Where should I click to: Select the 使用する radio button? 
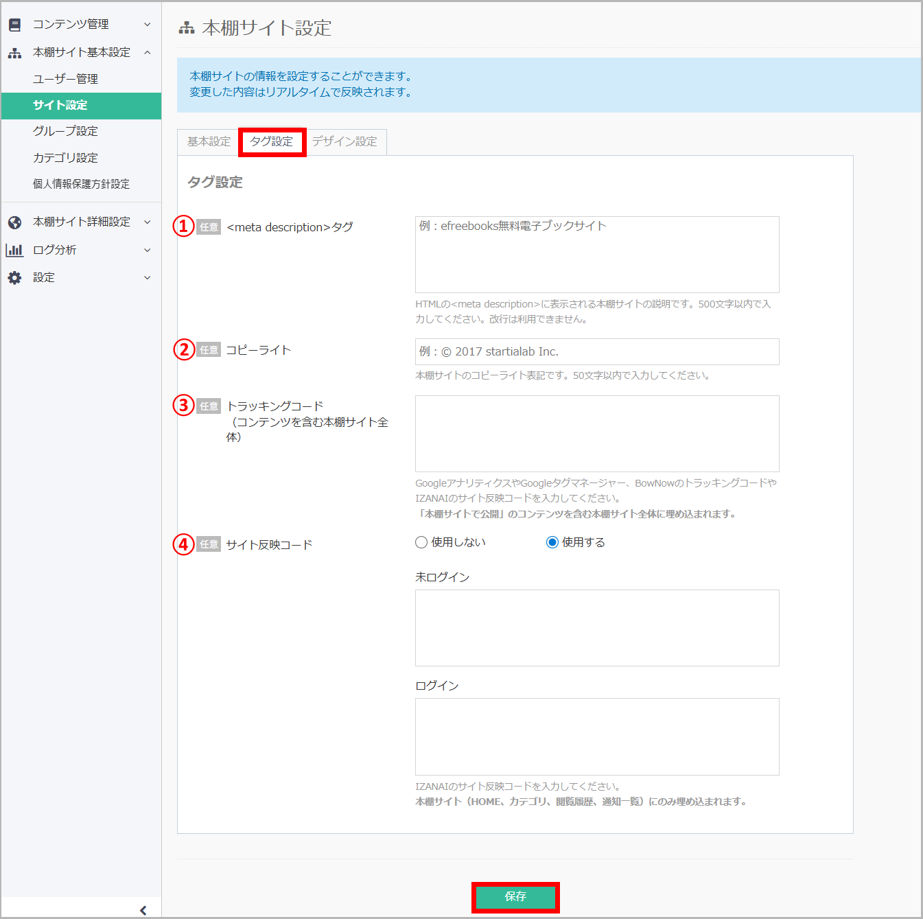click(x=552, y=542)
